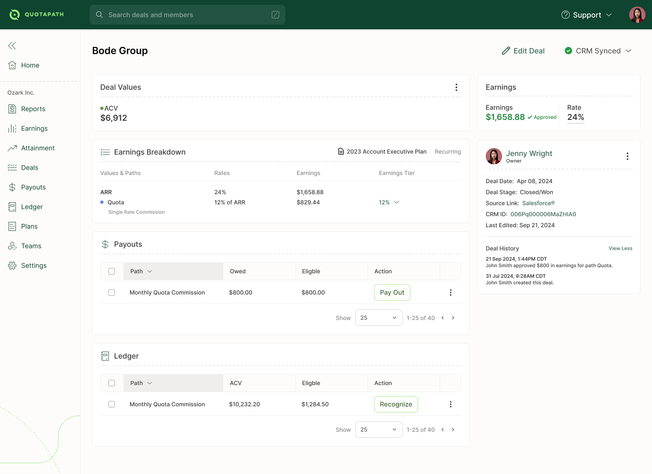Open the Deal Values three-dot menu
Viewport: 652px width, 474px height.
coord(456,87)
